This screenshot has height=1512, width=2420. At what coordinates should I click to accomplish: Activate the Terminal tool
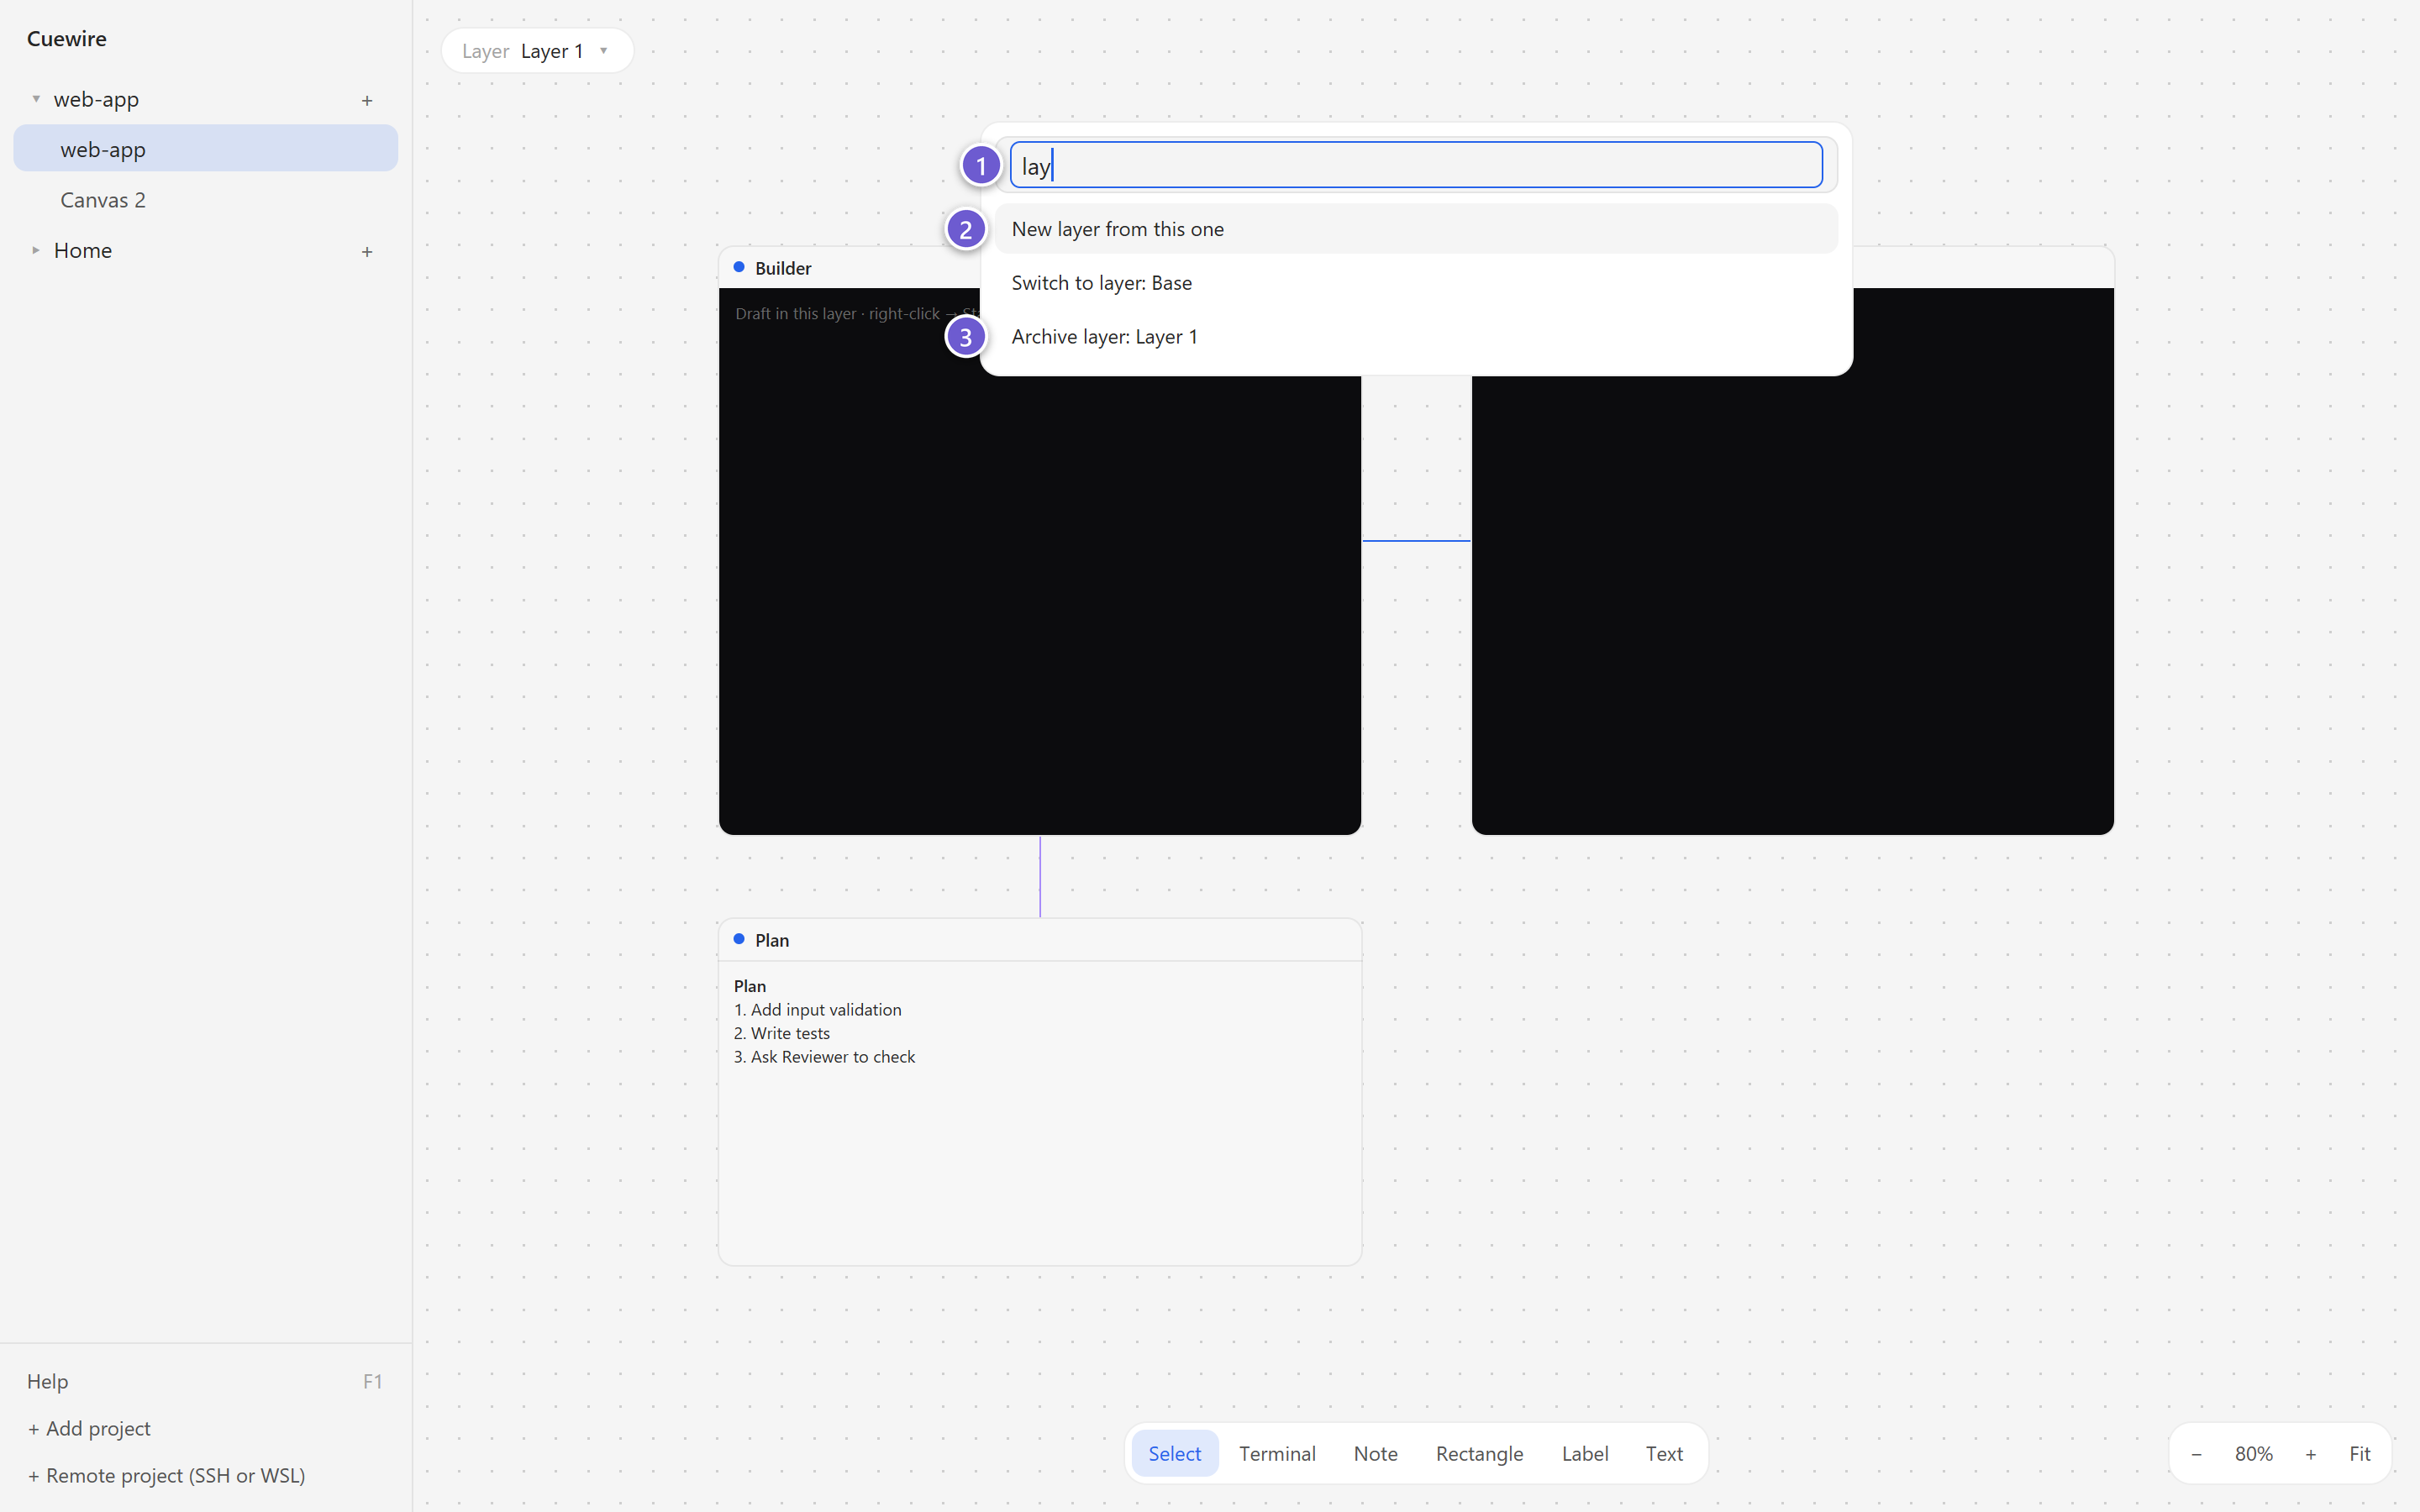coord(1277,1453)
